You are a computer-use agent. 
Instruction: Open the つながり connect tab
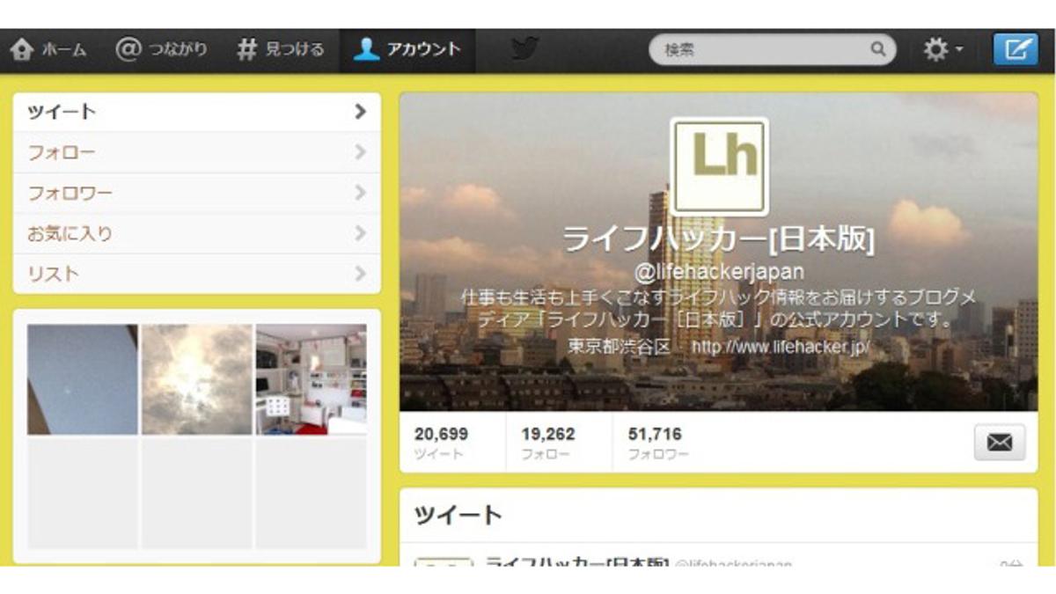pyautogui.click(x=161, y=50)
